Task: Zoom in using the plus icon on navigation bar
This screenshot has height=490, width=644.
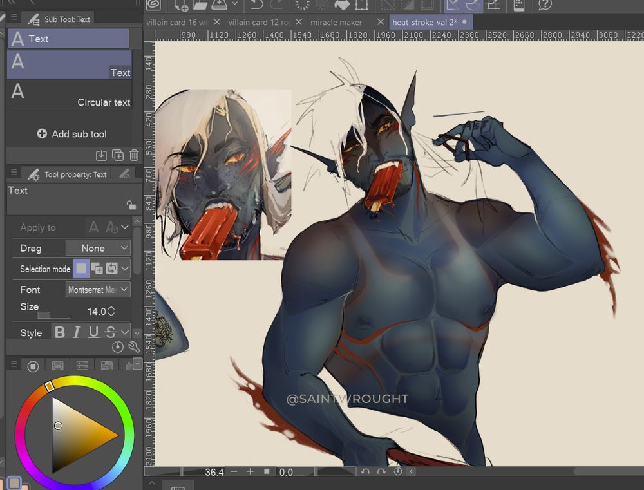Action: click(250, 472)
